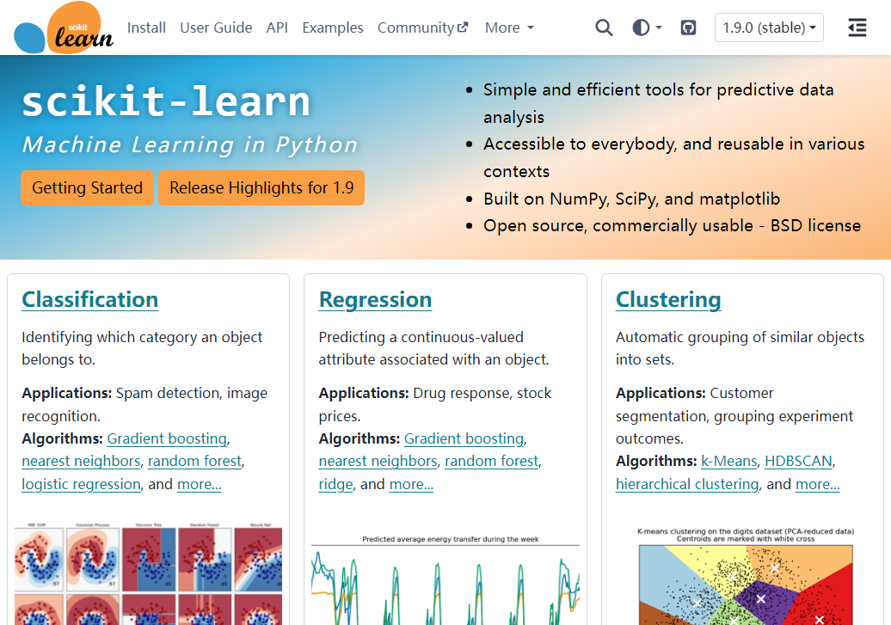The image size is (891, 625).
Task: Open the logistic regression link
Action: 81,484
